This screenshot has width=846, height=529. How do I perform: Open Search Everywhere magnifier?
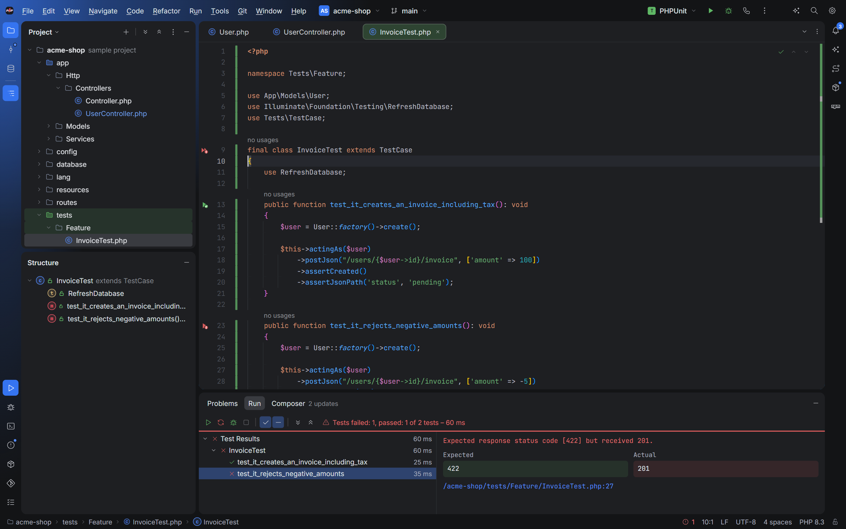pos(814,11)
